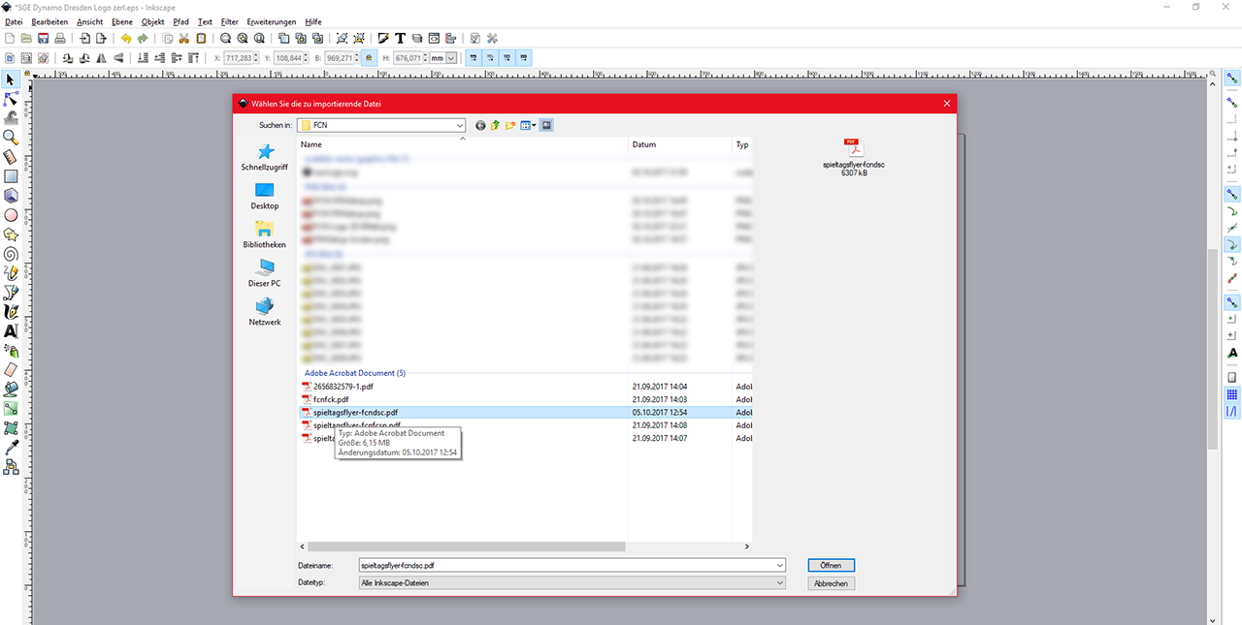Select the Bibliotheken sidebar icon
The image size is (1242, 625).
[x=264, y=234]
